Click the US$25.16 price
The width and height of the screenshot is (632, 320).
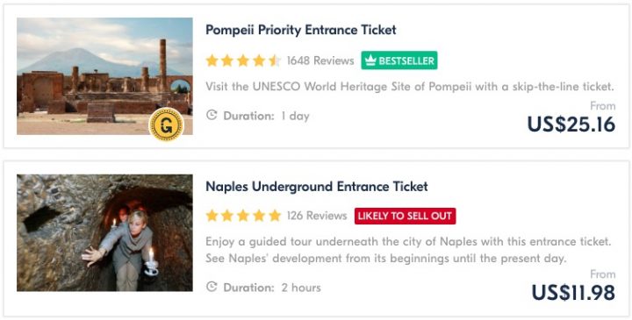pyautogui.click(x=571, y=124)
